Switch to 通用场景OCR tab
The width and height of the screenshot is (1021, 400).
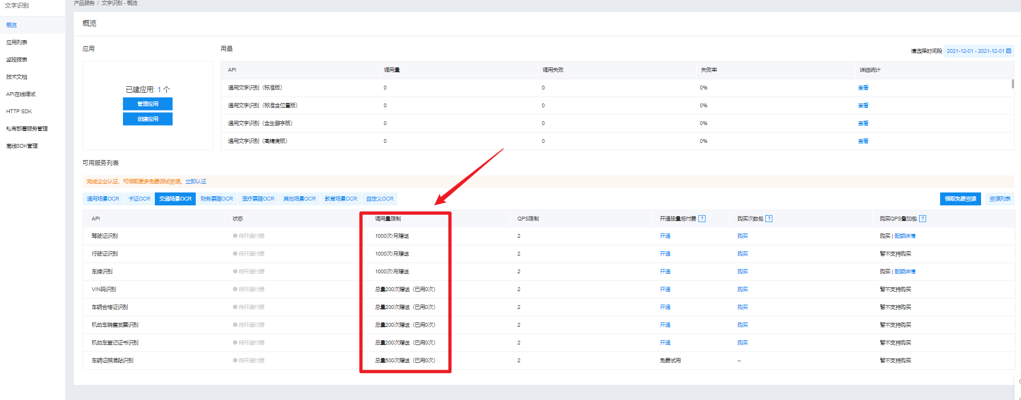(103, 199)
